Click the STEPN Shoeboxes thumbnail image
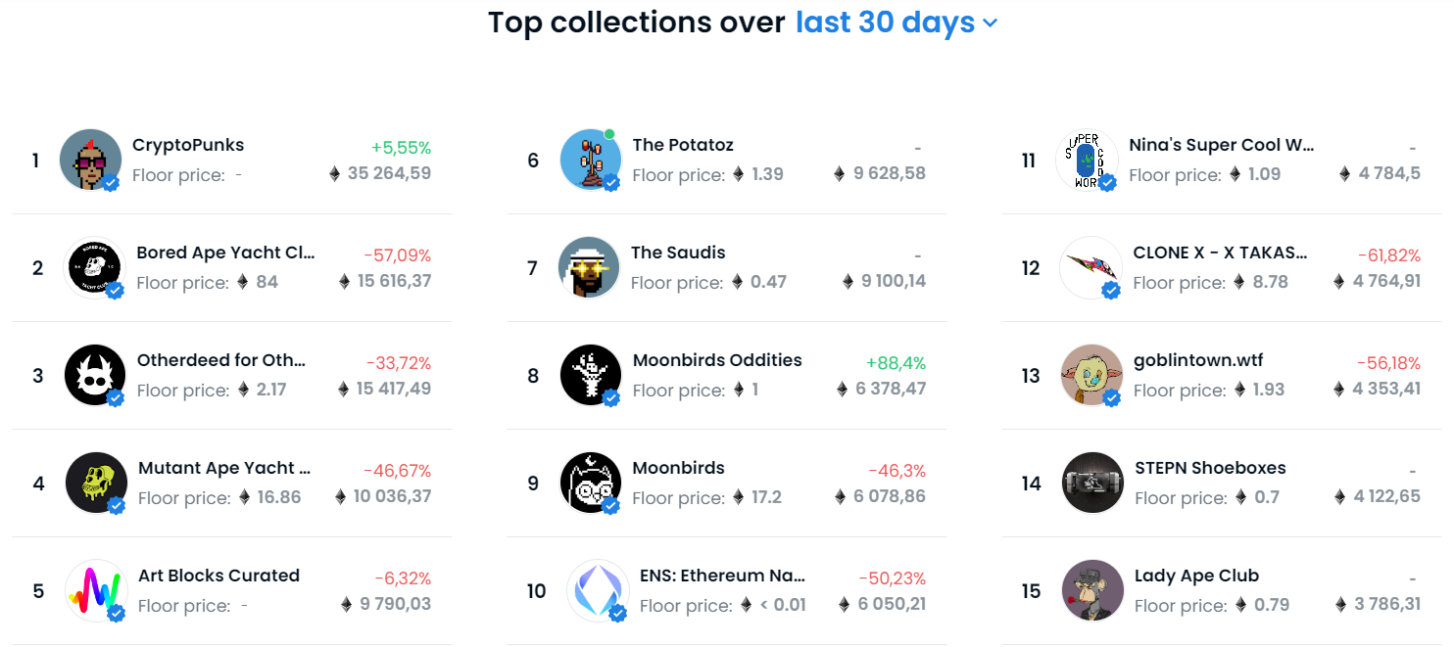The image size is (1454, 647). (x=1092, y=483)
